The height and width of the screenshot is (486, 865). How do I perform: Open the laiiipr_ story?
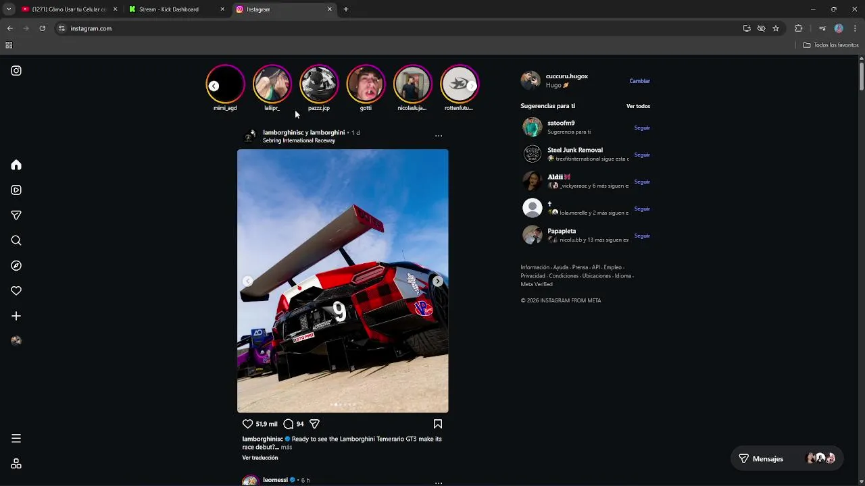(x=272, y=84)
